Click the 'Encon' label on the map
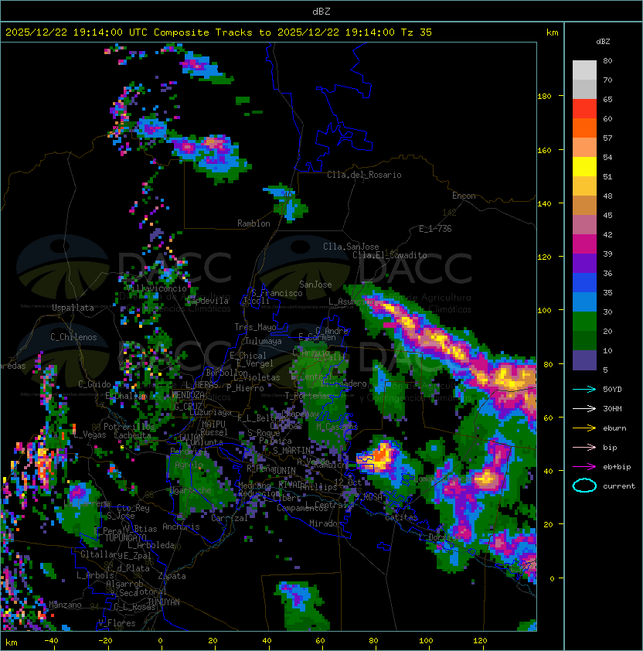 464,196
